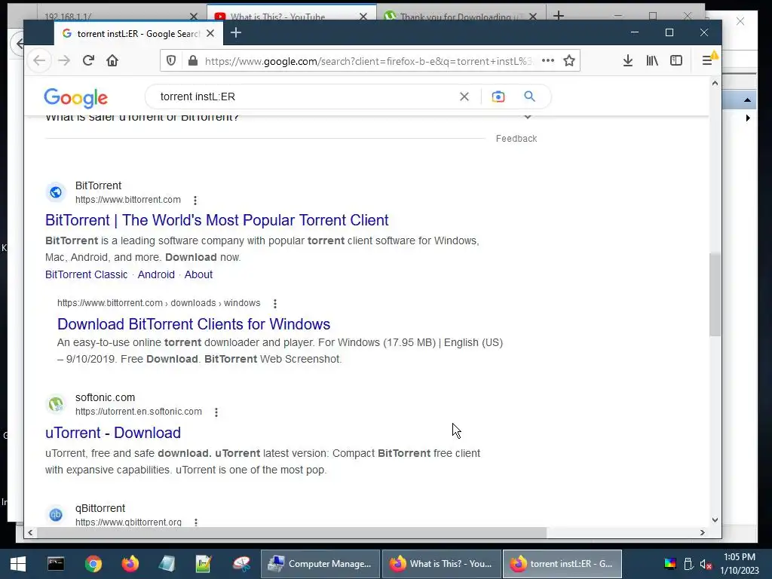
Task: Click in Google search input field
Action: coord(305,96)
